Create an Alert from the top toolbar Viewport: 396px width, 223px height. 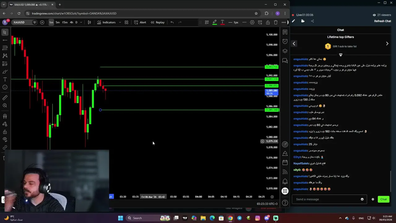(140, 22)
